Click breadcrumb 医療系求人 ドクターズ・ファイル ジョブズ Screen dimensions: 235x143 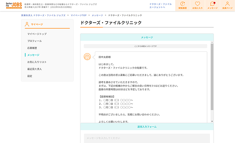[43, 15]
